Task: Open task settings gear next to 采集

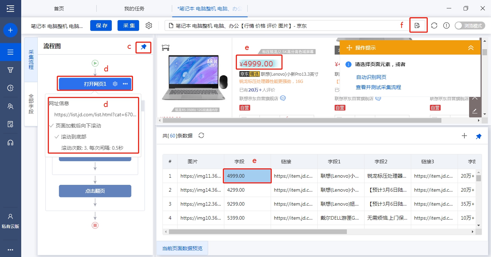Action: tap(149, 25)
